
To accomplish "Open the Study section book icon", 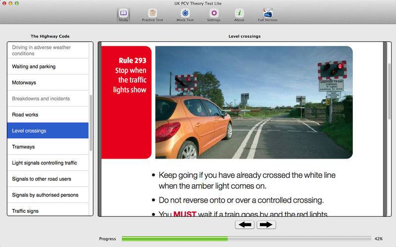I will [123, 13].
